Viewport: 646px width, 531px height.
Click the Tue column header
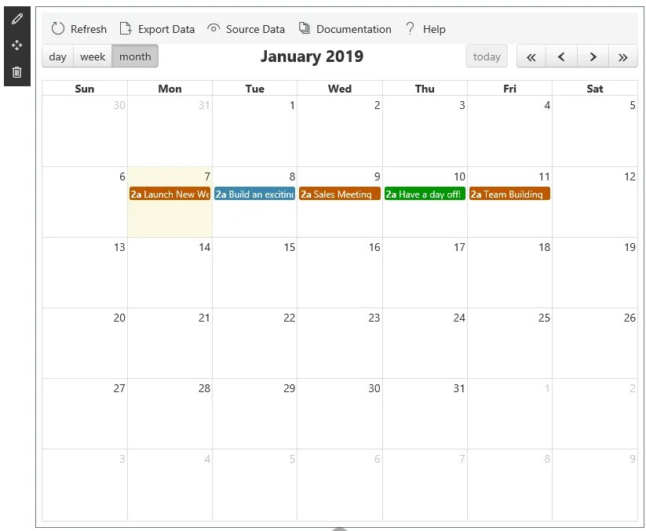254,89
